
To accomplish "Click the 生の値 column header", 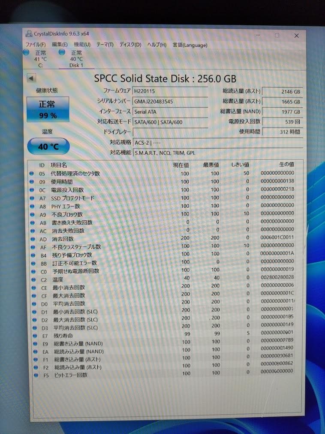I will point(286,164).
